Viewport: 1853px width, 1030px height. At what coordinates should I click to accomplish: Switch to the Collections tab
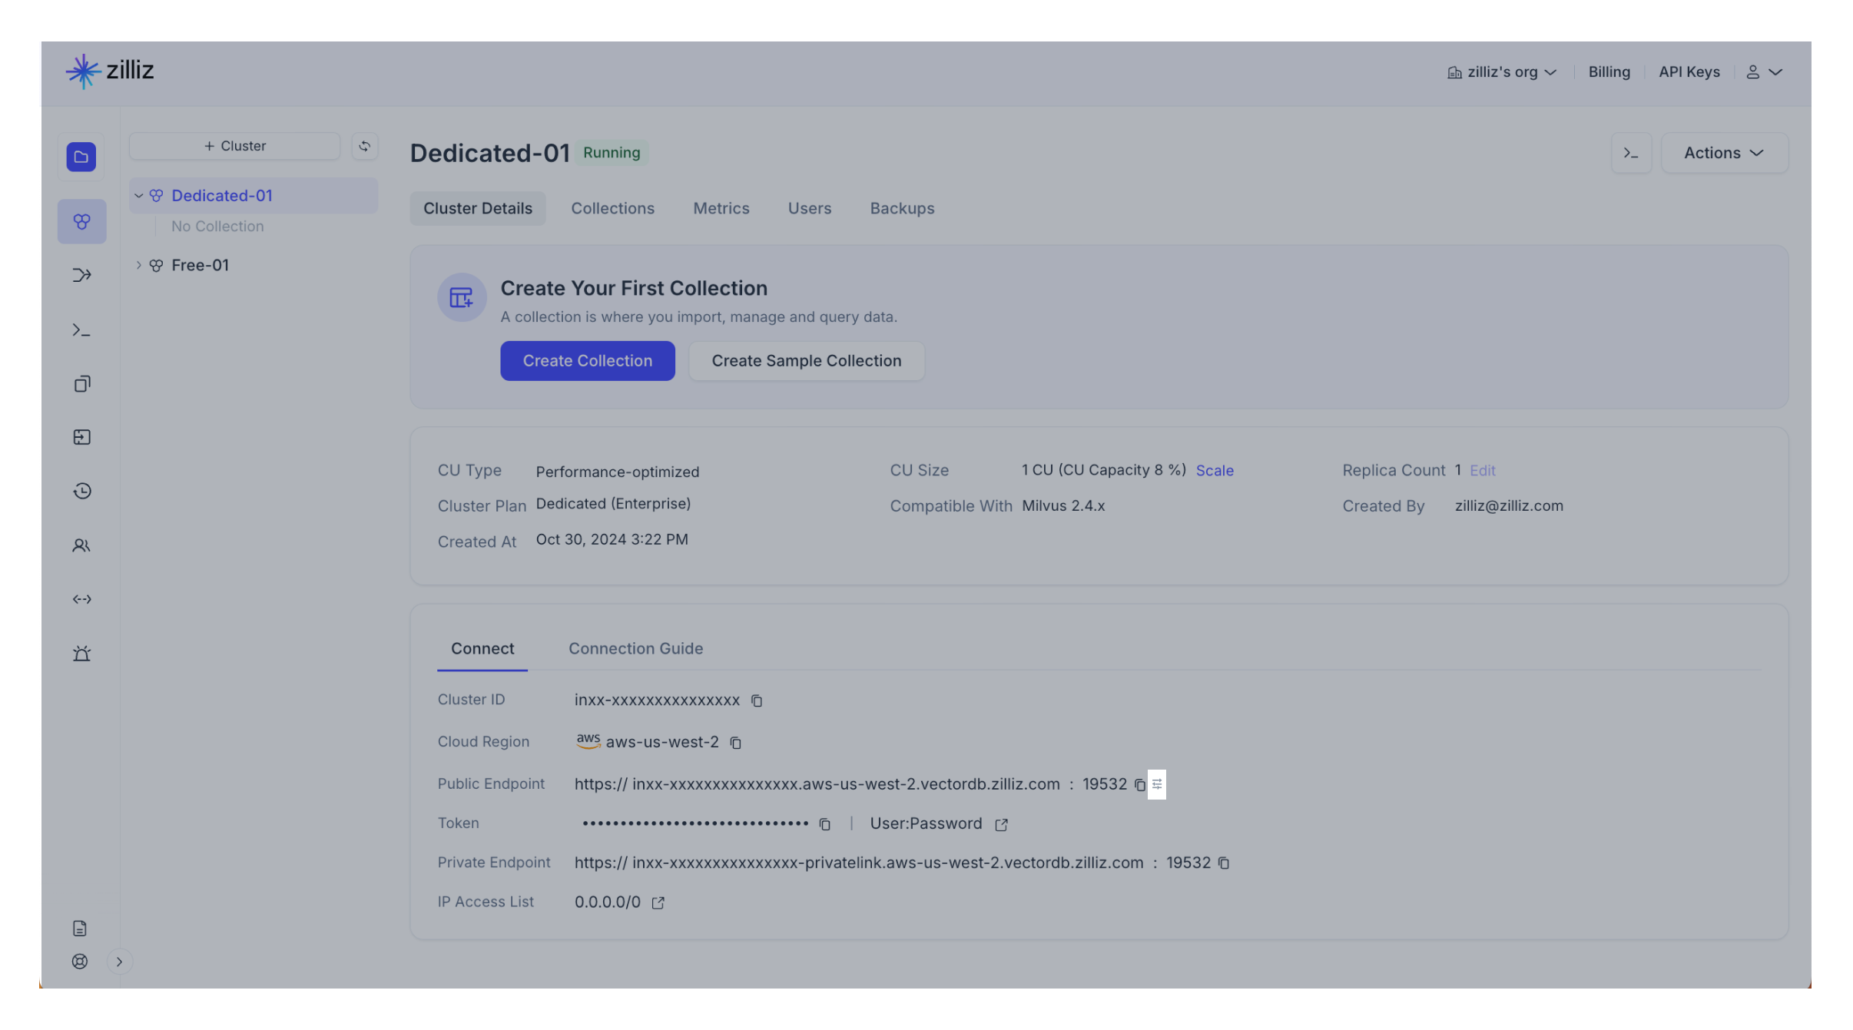tap(612, 208)
